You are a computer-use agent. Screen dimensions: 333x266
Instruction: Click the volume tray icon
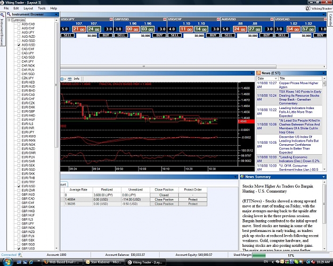point(313,262)
